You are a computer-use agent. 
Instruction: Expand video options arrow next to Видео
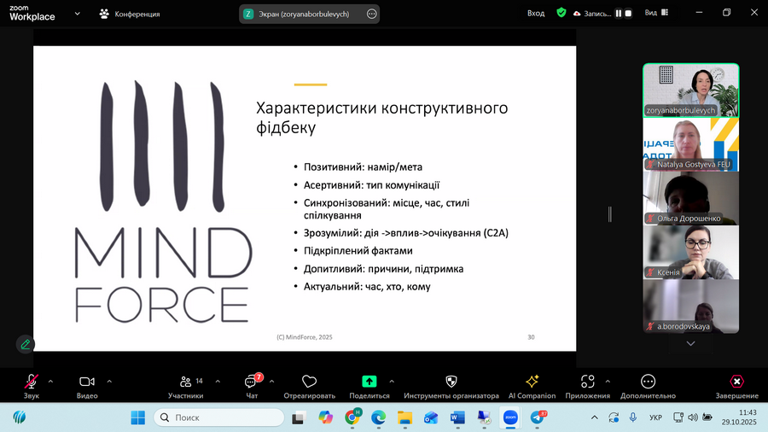coord(109,381)
